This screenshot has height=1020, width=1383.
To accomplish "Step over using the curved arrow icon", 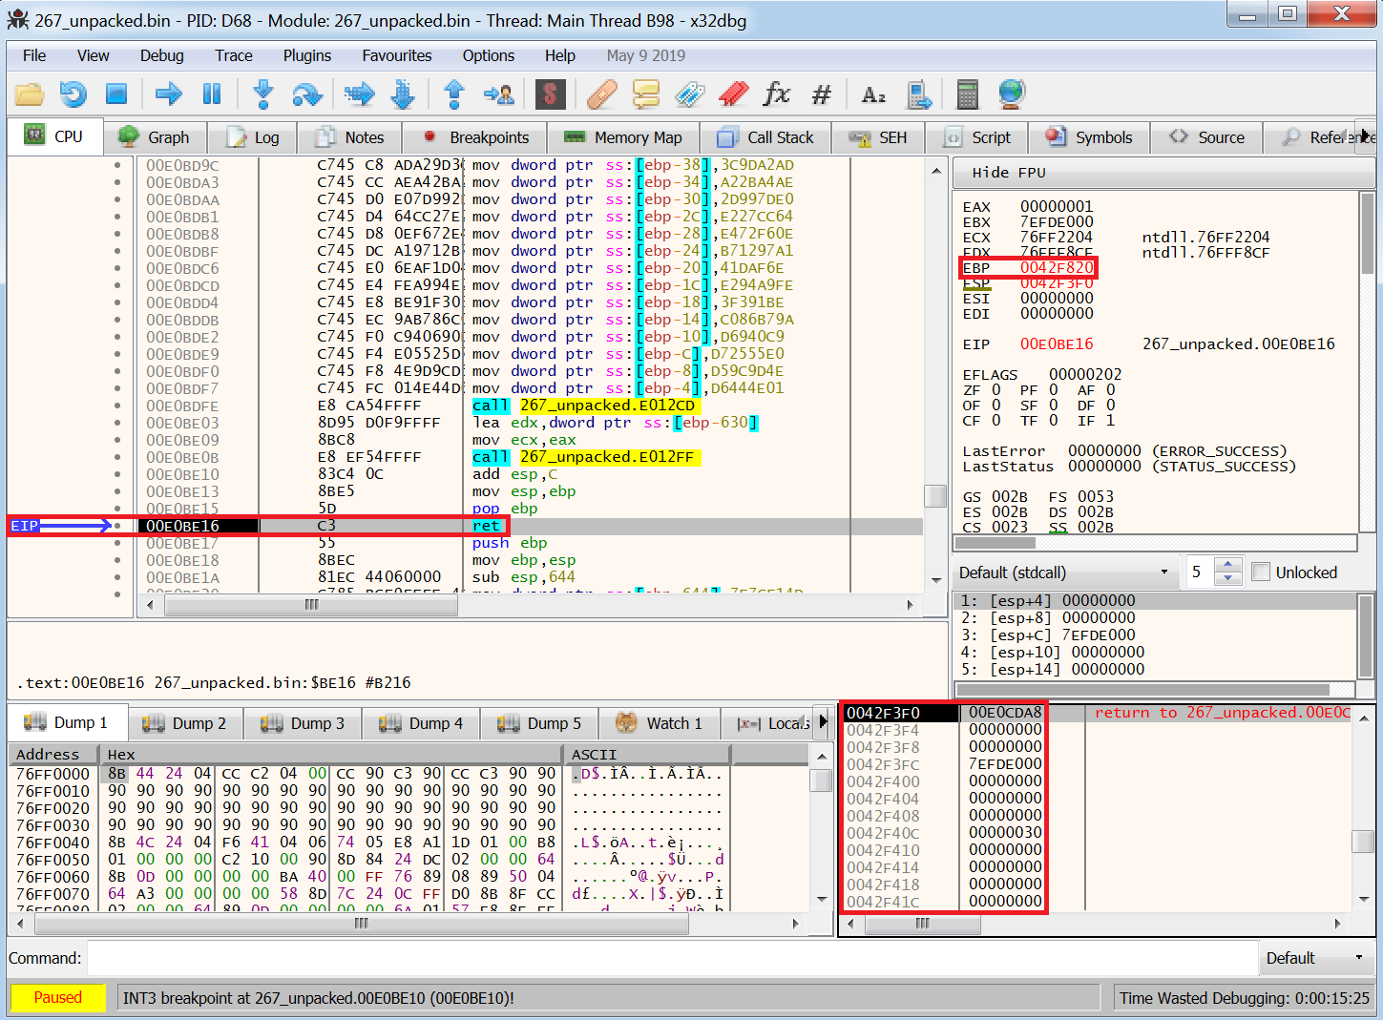I will pyautogui.click(x=307, y=94).
